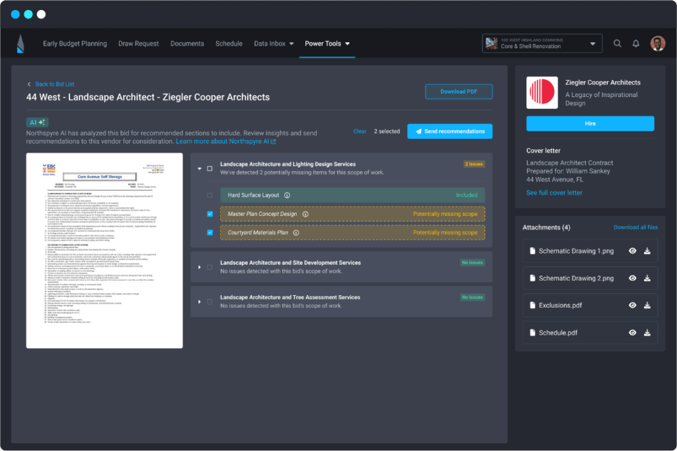This screenshot has width=677, height=451.
Task: Collapse Landscape Architecture and Lighting Design Services
Action: click(x=200, y=168)
